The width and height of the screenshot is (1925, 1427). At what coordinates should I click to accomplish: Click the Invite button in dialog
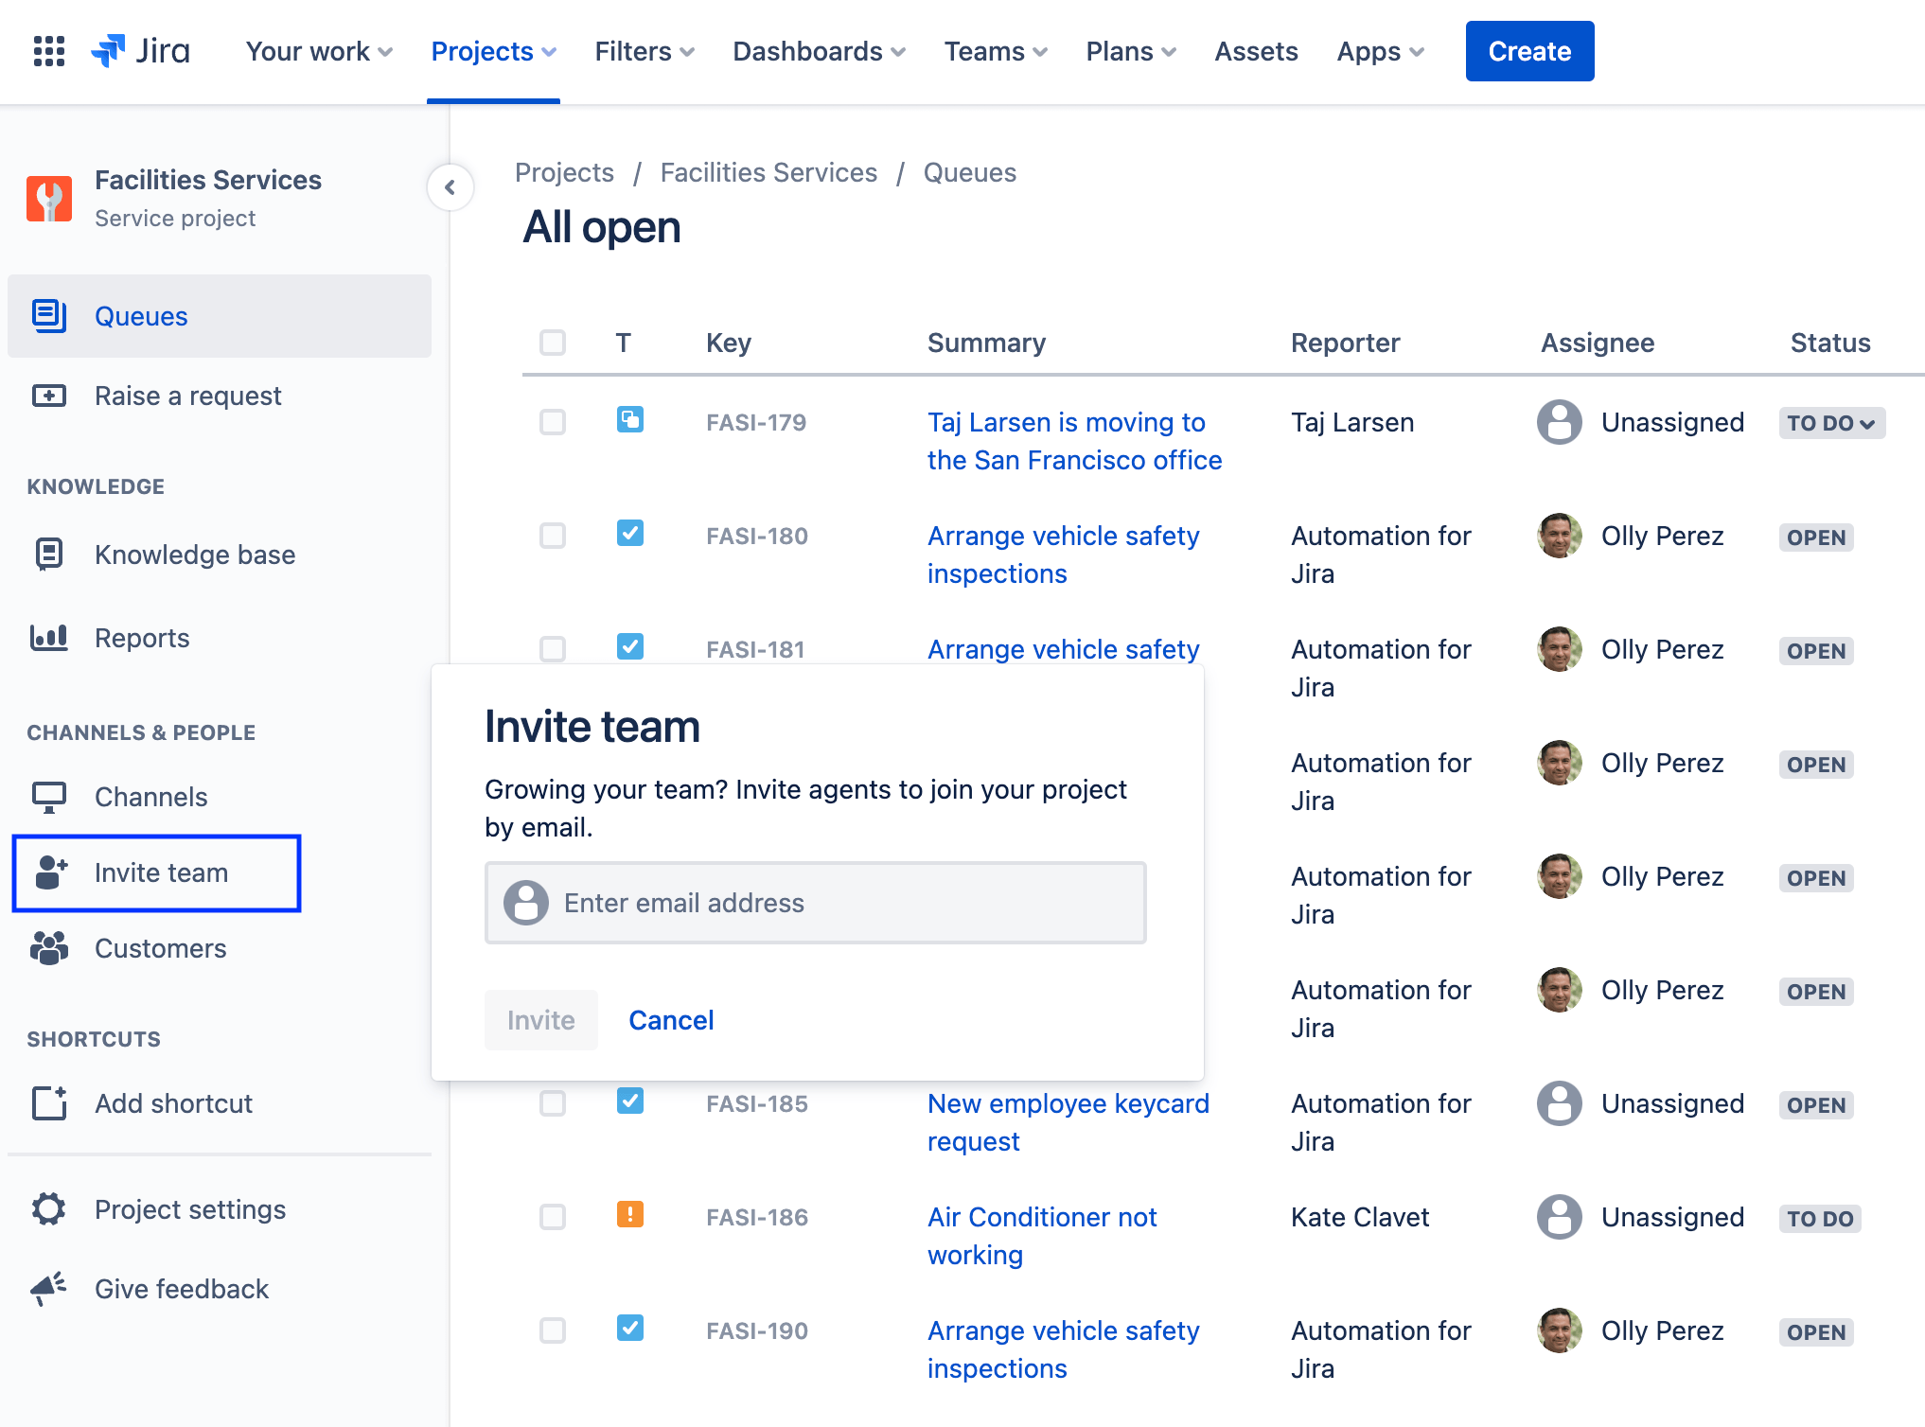pyautogui.click(x=539, y=1019)
